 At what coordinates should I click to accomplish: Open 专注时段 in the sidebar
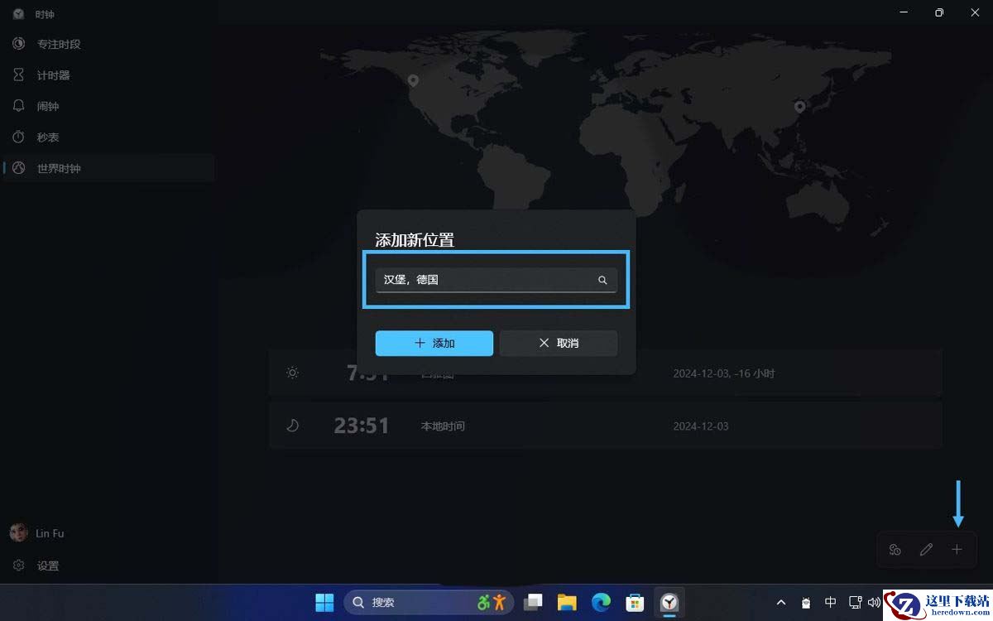(108, 44)
